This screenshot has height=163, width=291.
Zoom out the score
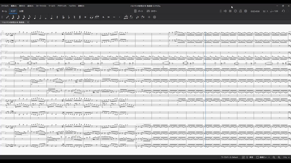pyautogui.click(x=274, y=157)
